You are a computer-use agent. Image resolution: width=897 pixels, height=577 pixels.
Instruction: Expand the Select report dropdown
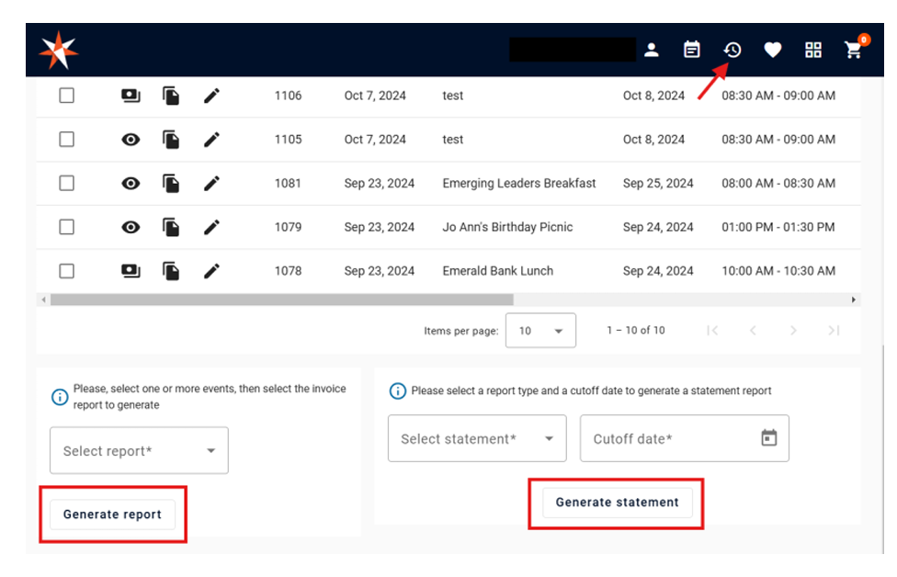[x=139, y=451]
